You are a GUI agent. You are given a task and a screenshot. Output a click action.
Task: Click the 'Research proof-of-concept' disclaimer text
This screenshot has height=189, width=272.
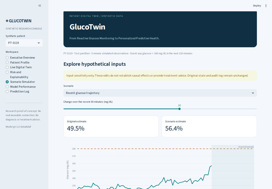click(x=23, y=115)
